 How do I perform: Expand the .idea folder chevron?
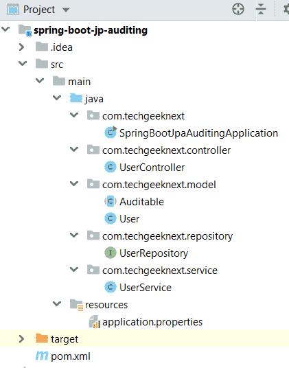pyautogui.click(x=21, y=47)
